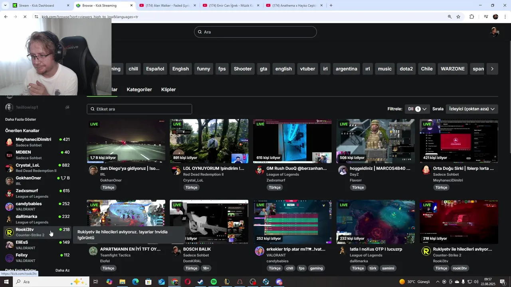
Task: Select the music tag filter
Action: [385, 69]
